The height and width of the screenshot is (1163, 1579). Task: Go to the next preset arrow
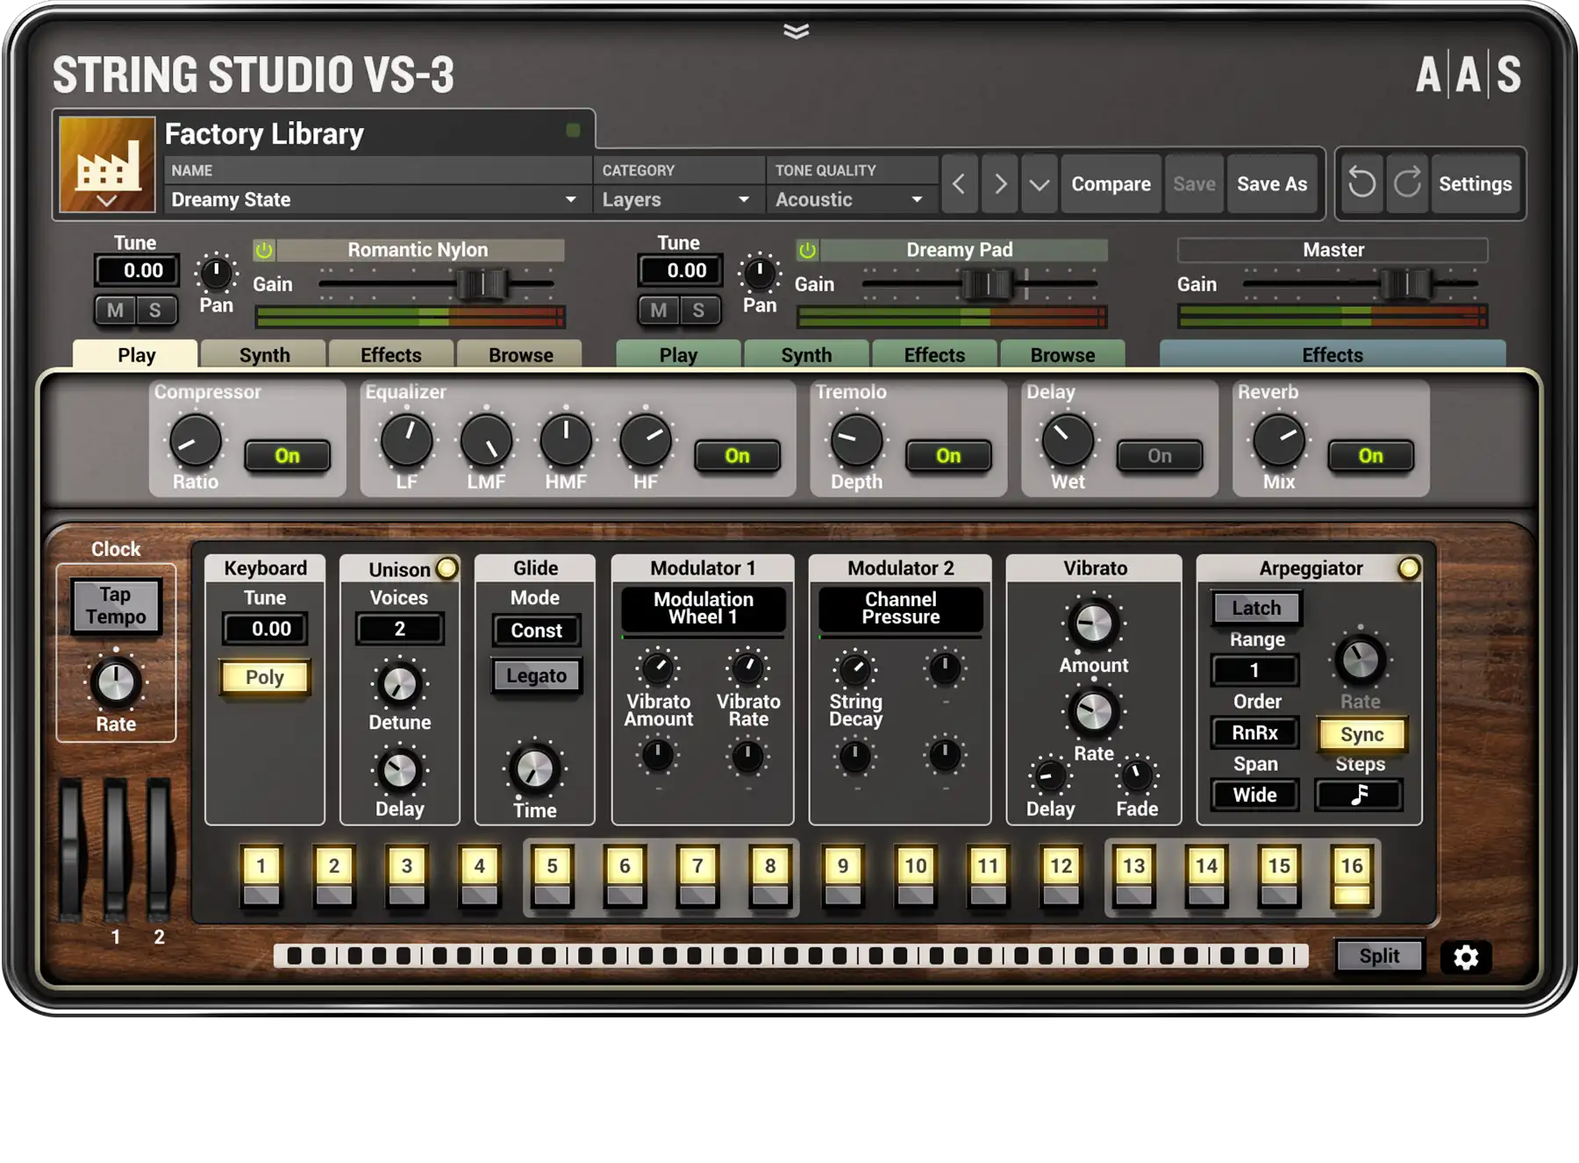1000,184
